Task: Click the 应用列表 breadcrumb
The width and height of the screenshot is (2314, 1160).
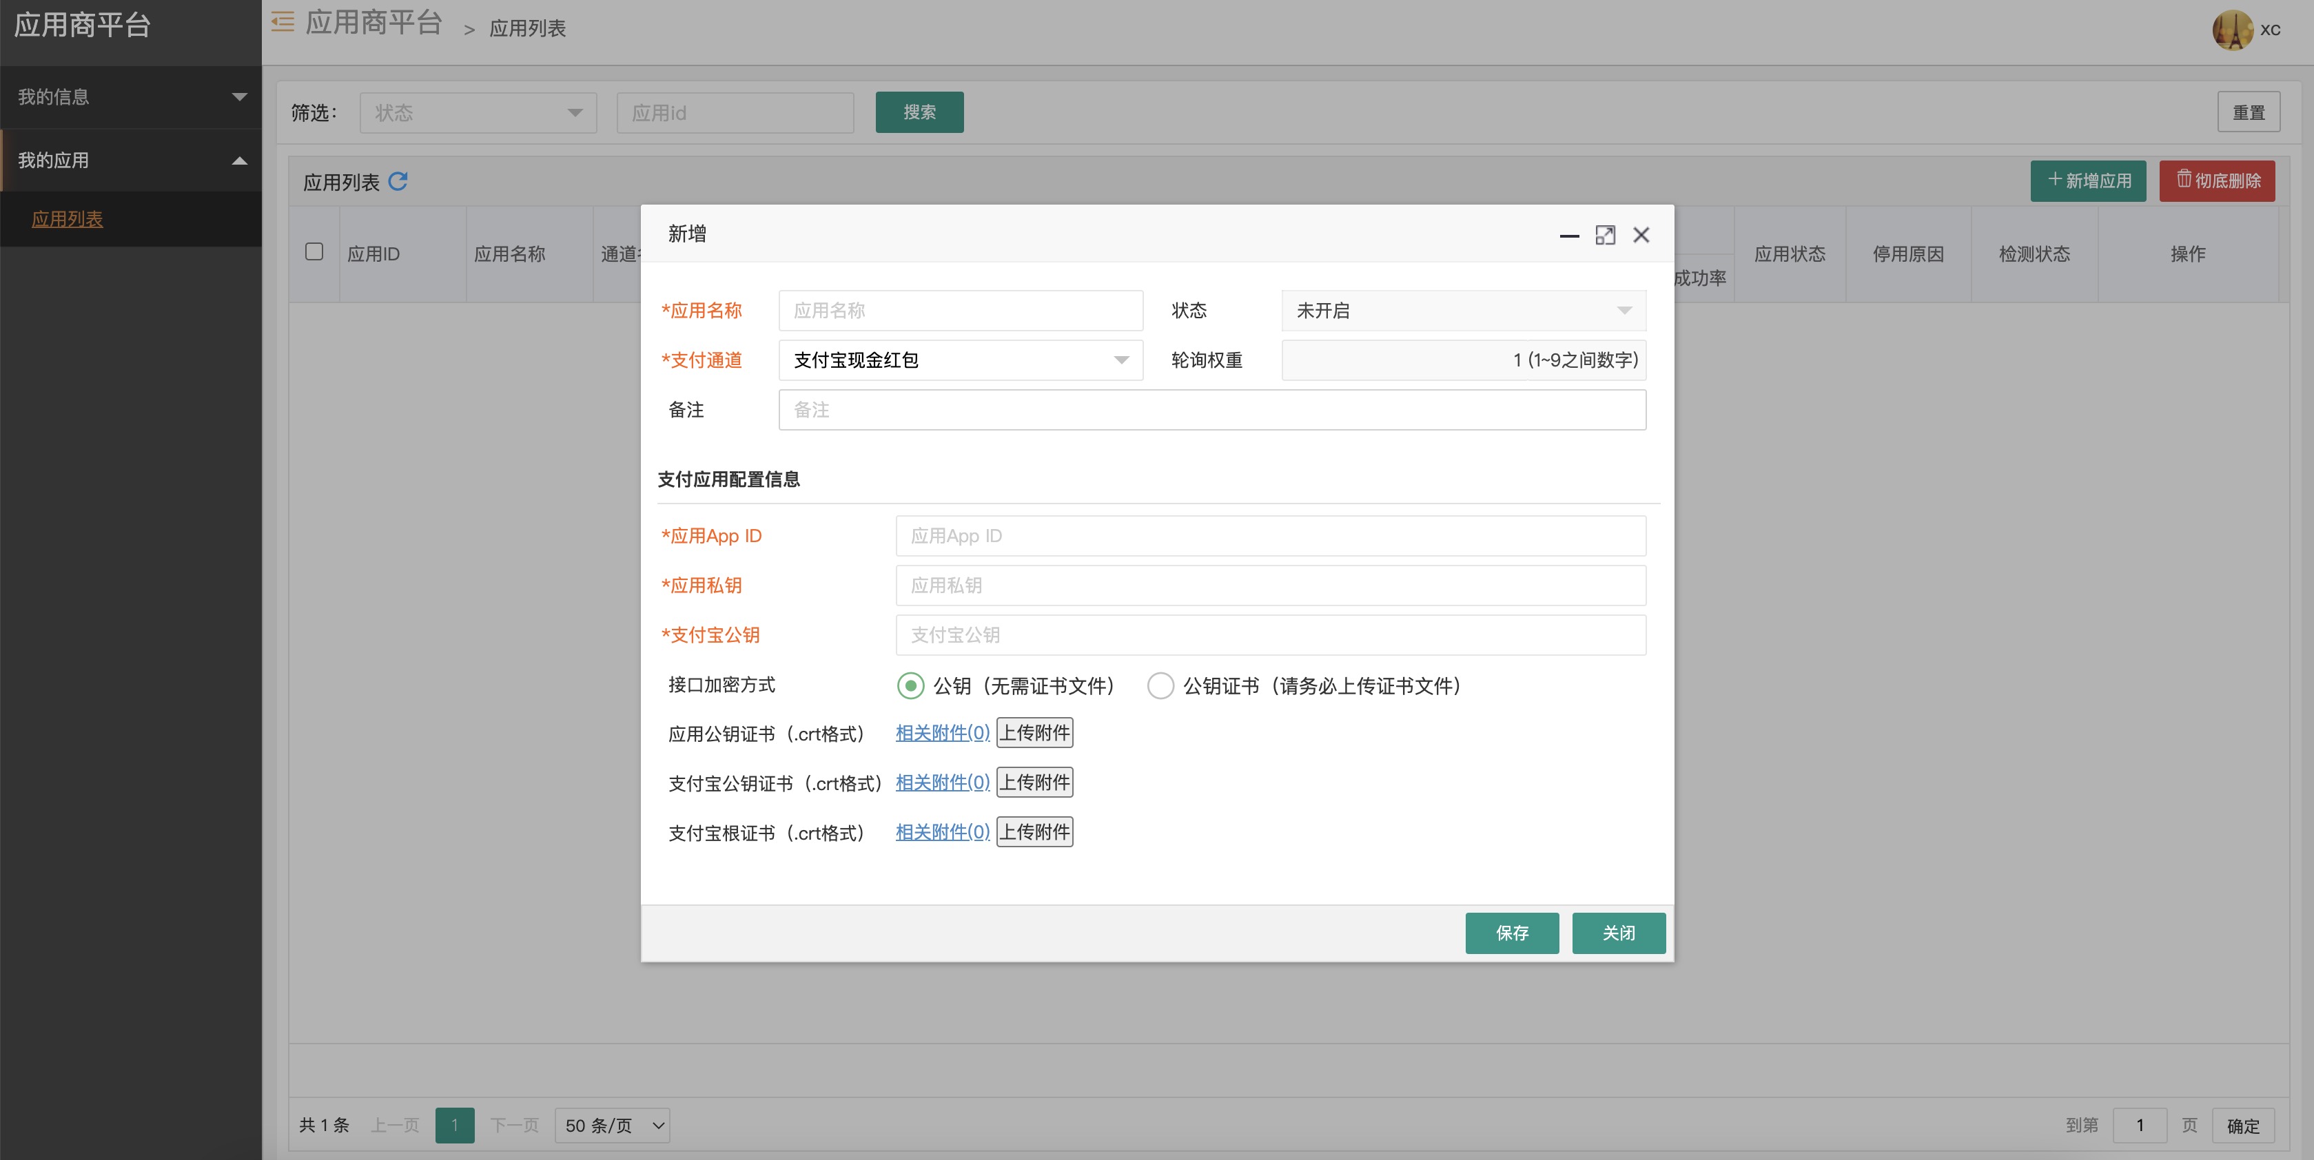Action: (527, 29)
